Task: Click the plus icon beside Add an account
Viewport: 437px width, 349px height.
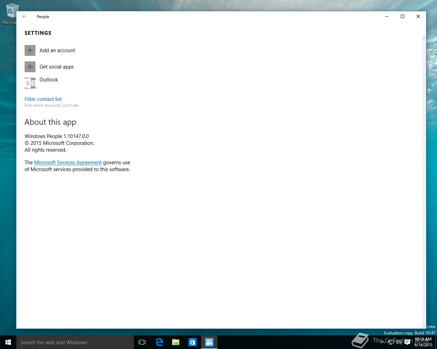Action: point(30,50)
